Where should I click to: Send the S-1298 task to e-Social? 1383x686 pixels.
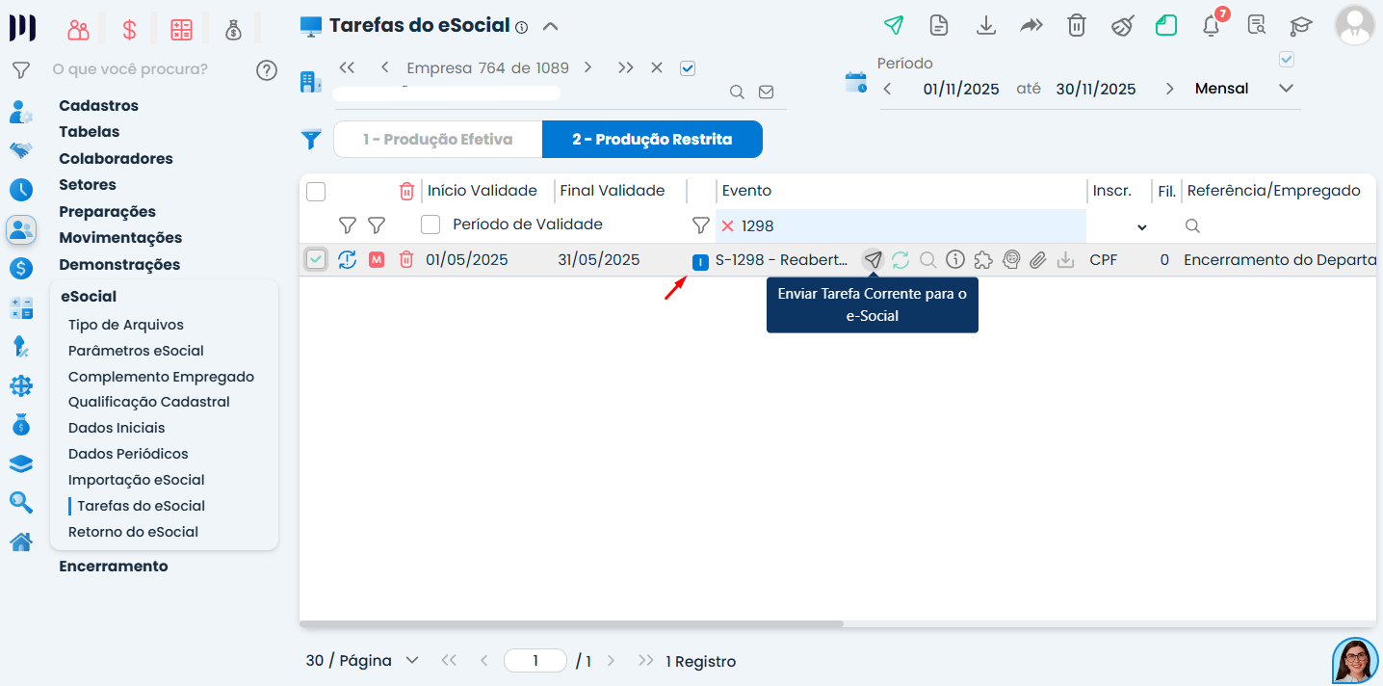point(873,259)
